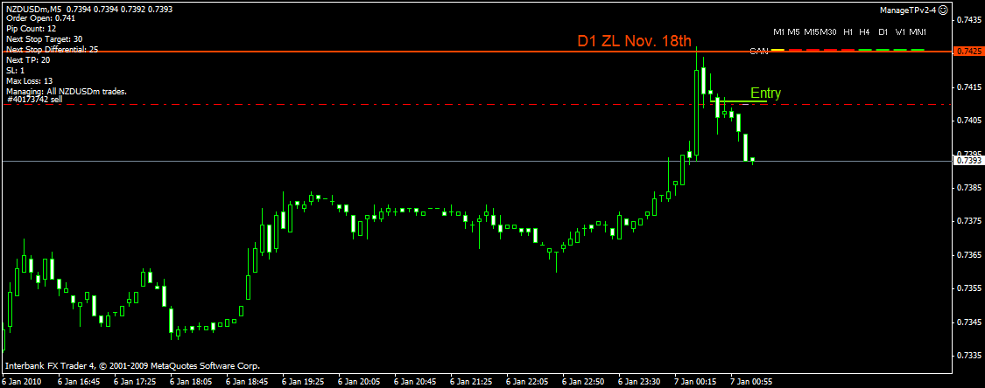985x388 pixels.
Task: Click the 0.7405 price scale label
Action: tap(968, 120)
